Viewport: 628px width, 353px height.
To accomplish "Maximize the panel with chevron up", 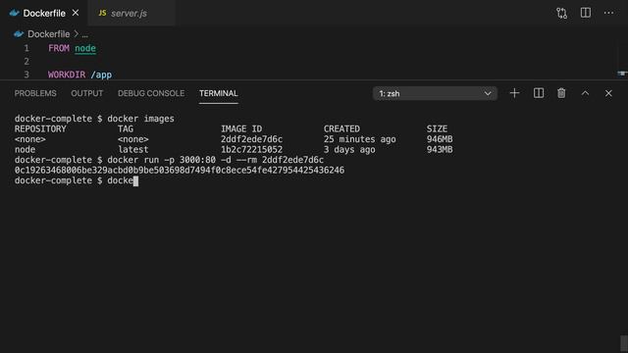I will 585,93.
